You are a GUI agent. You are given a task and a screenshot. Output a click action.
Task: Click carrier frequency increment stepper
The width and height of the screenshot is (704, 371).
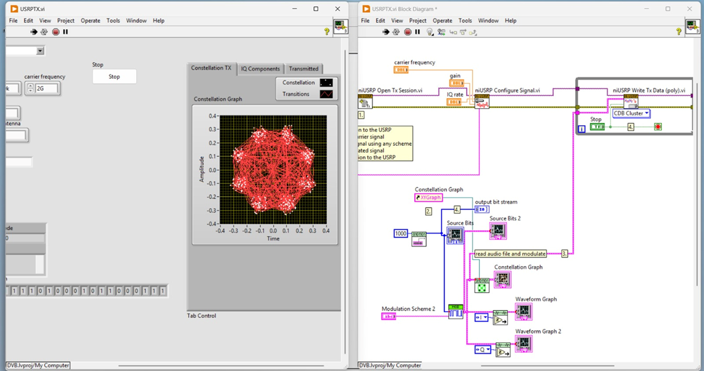[31, 86]
